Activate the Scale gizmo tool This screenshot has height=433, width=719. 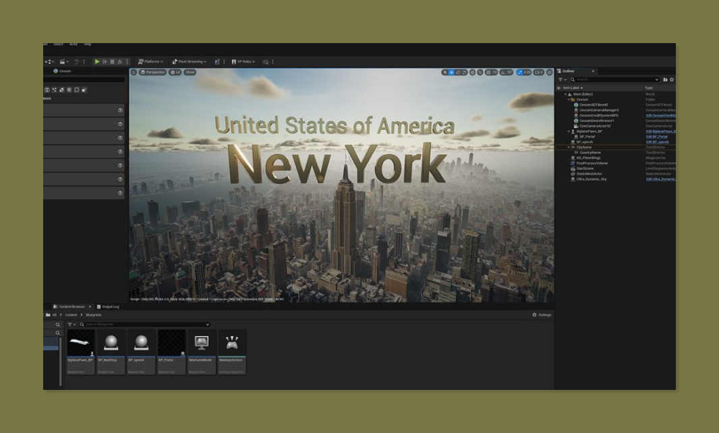click(x=464, y=72)
